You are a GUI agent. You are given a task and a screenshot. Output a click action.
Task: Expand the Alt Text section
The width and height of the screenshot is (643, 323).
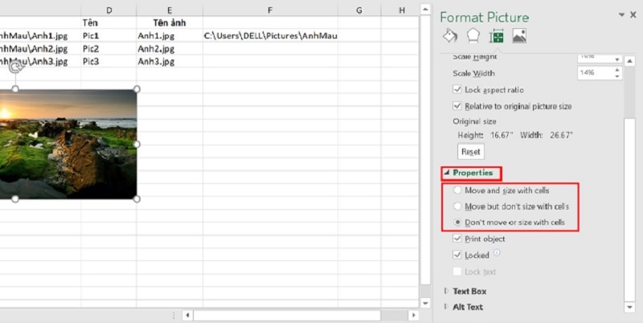(x=447, y=307)
